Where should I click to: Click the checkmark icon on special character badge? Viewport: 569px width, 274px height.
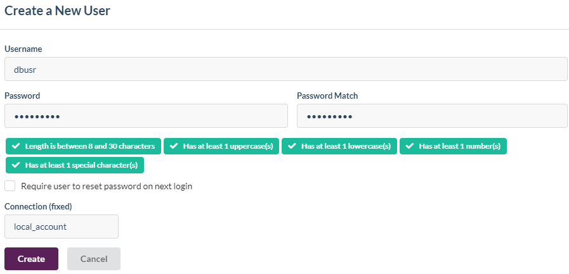point(16,165)
